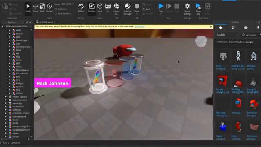
Task: Expand the BIG BANANA tree item
Action: tap(6, 107)
